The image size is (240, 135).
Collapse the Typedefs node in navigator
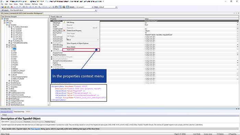point(7,47)
